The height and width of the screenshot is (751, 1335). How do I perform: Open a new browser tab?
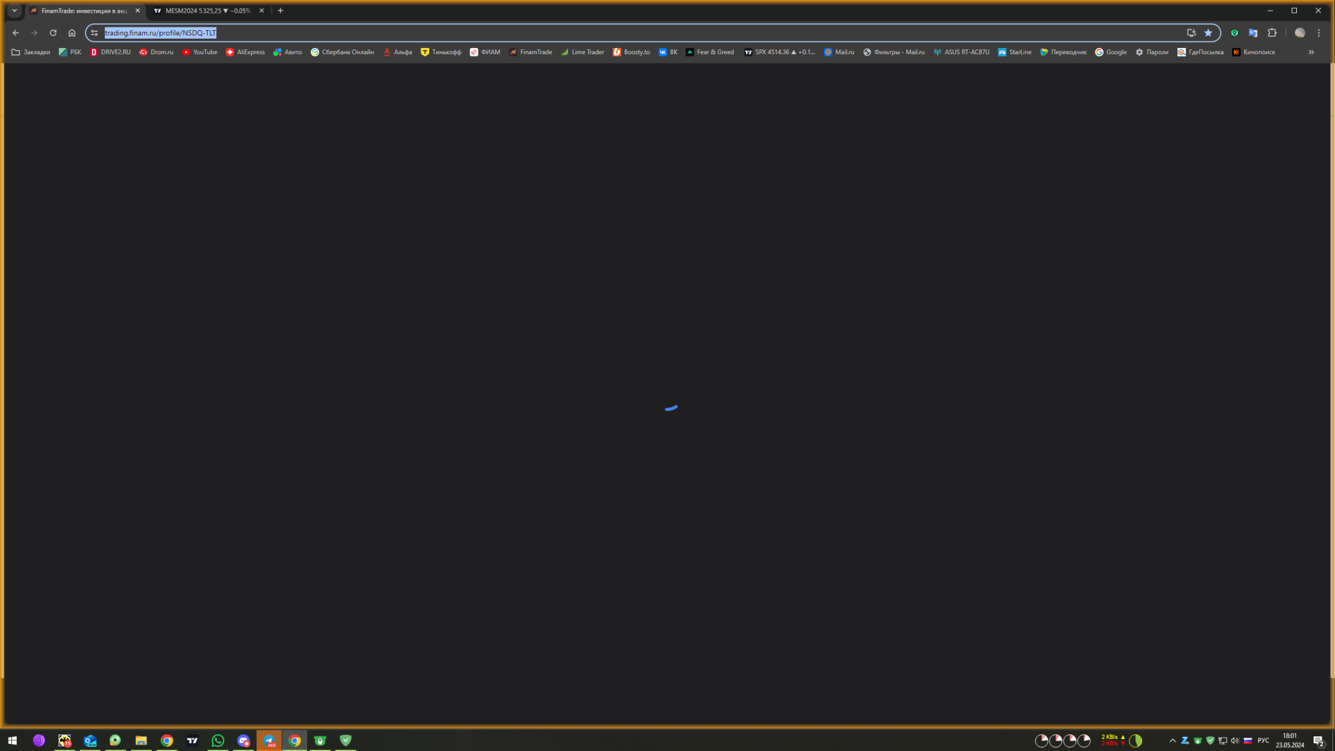coord(280,11)
